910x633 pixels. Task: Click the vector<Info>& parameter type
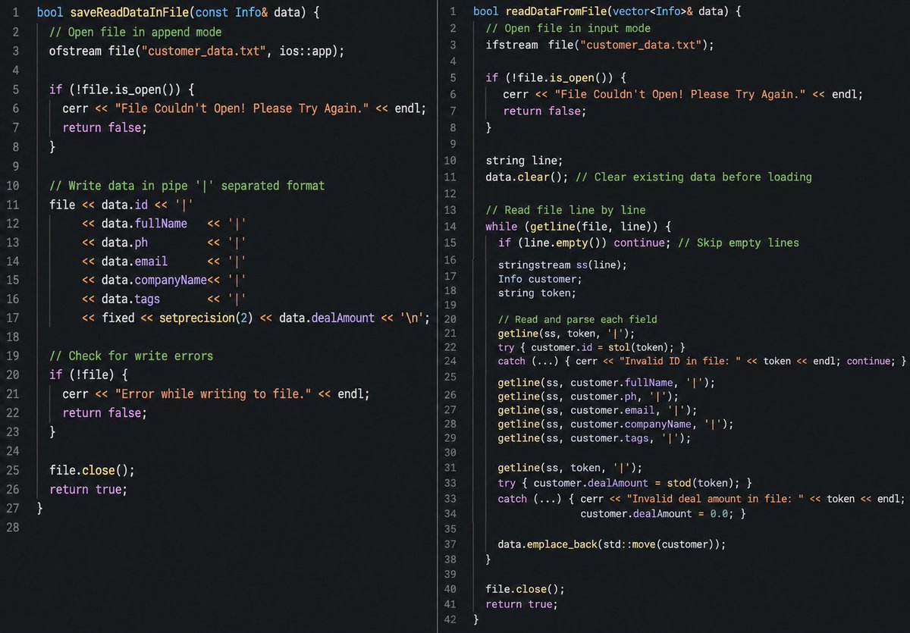(650, 11)
